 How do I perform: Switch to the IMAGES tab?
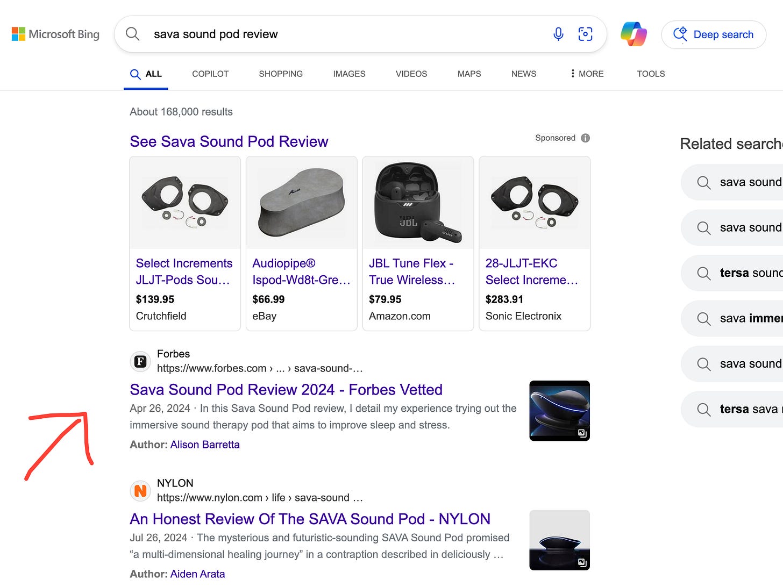click(x=349, y=74)
